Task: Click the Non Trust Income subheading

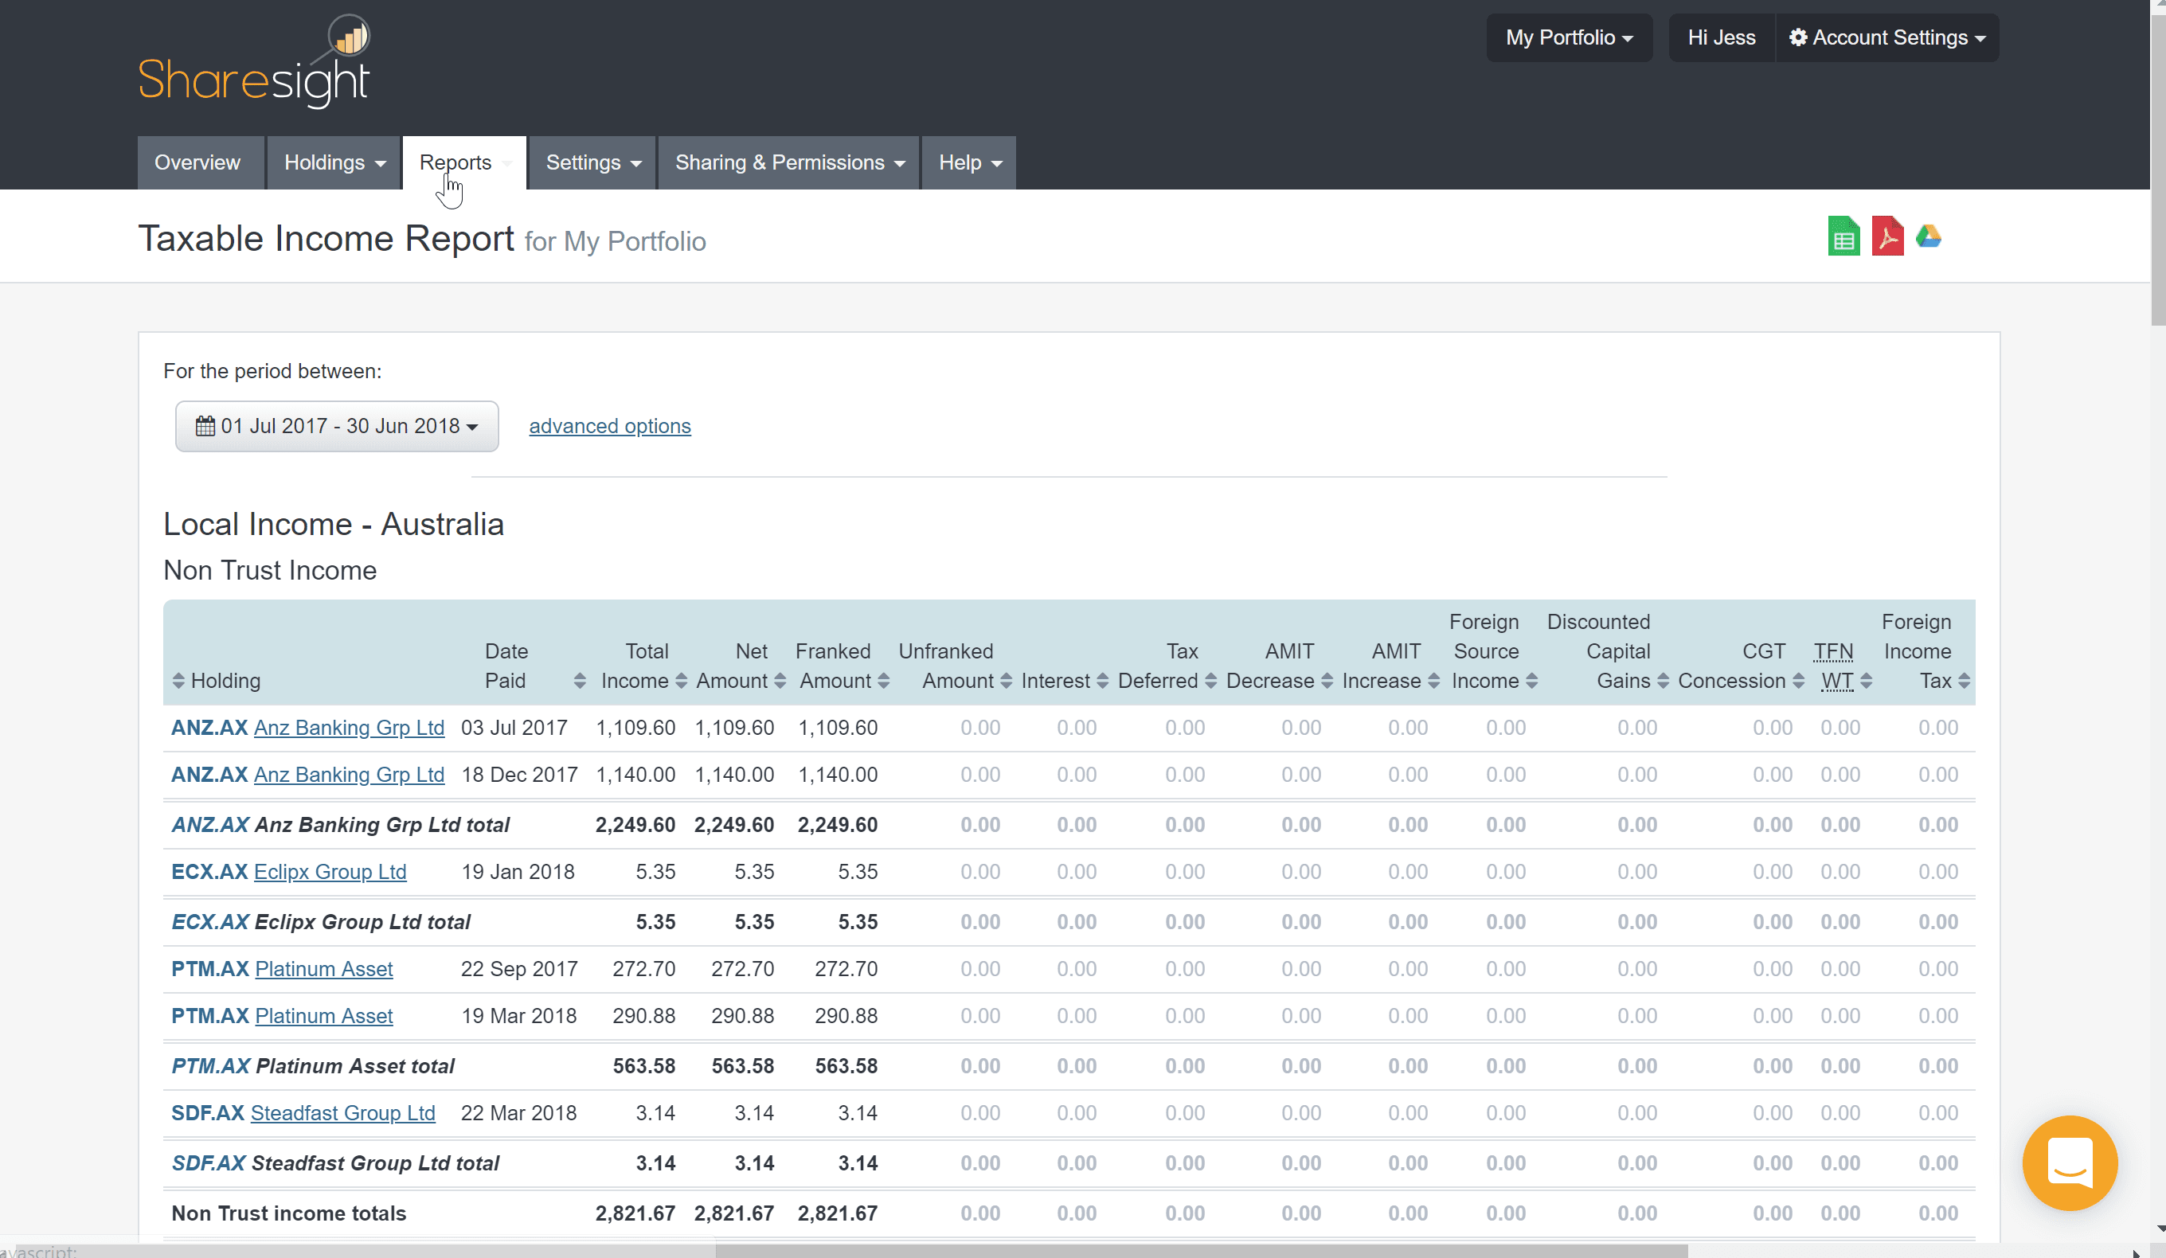Action: (x=270, y=571)
